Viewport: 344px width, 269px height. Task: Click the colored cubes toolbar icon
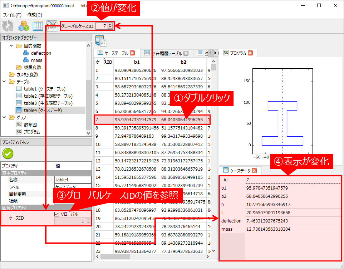(x=24, y=26)
